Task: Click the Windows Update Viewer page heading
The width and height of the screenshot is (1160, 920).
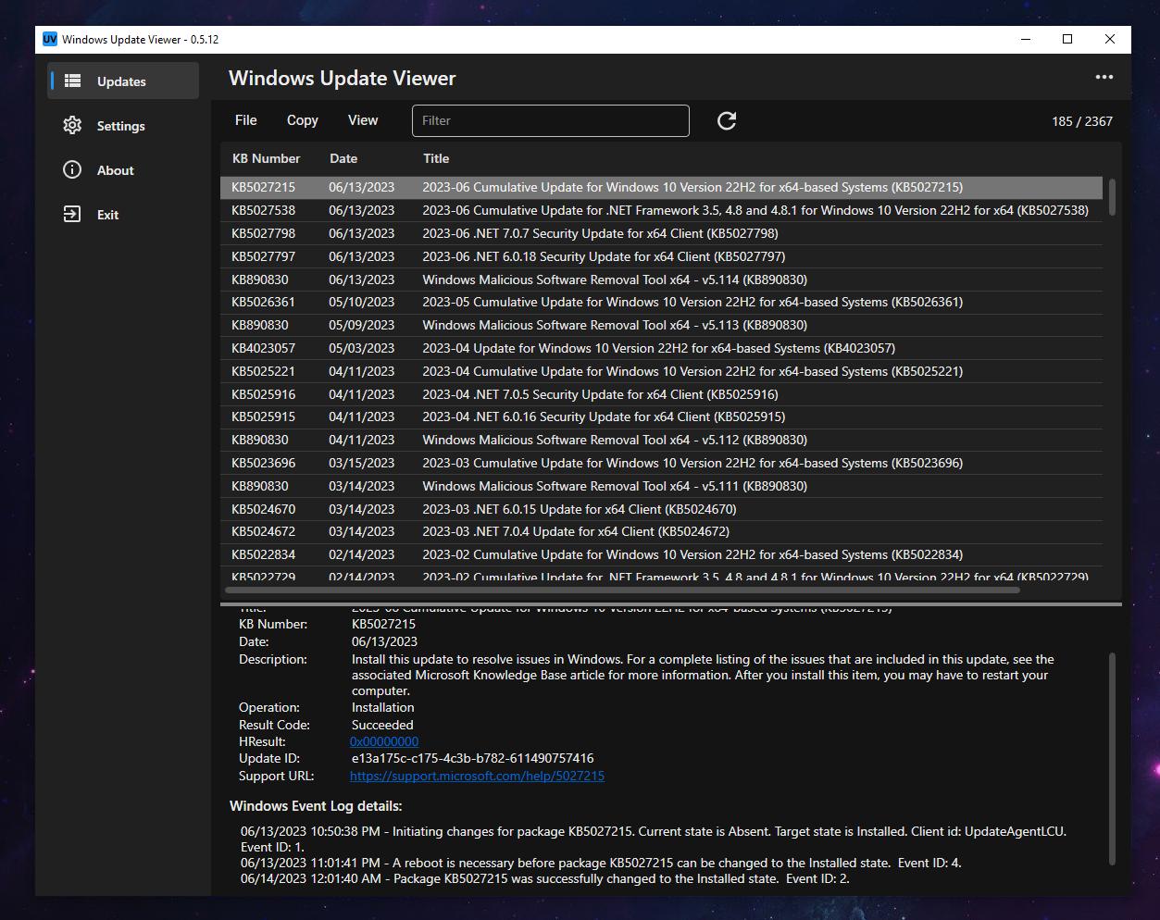Action: (343, 79)
